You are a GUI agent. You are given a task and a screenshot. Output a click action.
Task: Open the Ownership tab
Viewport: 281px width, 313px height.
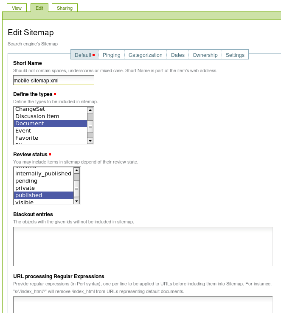click(x=205, y=55)
